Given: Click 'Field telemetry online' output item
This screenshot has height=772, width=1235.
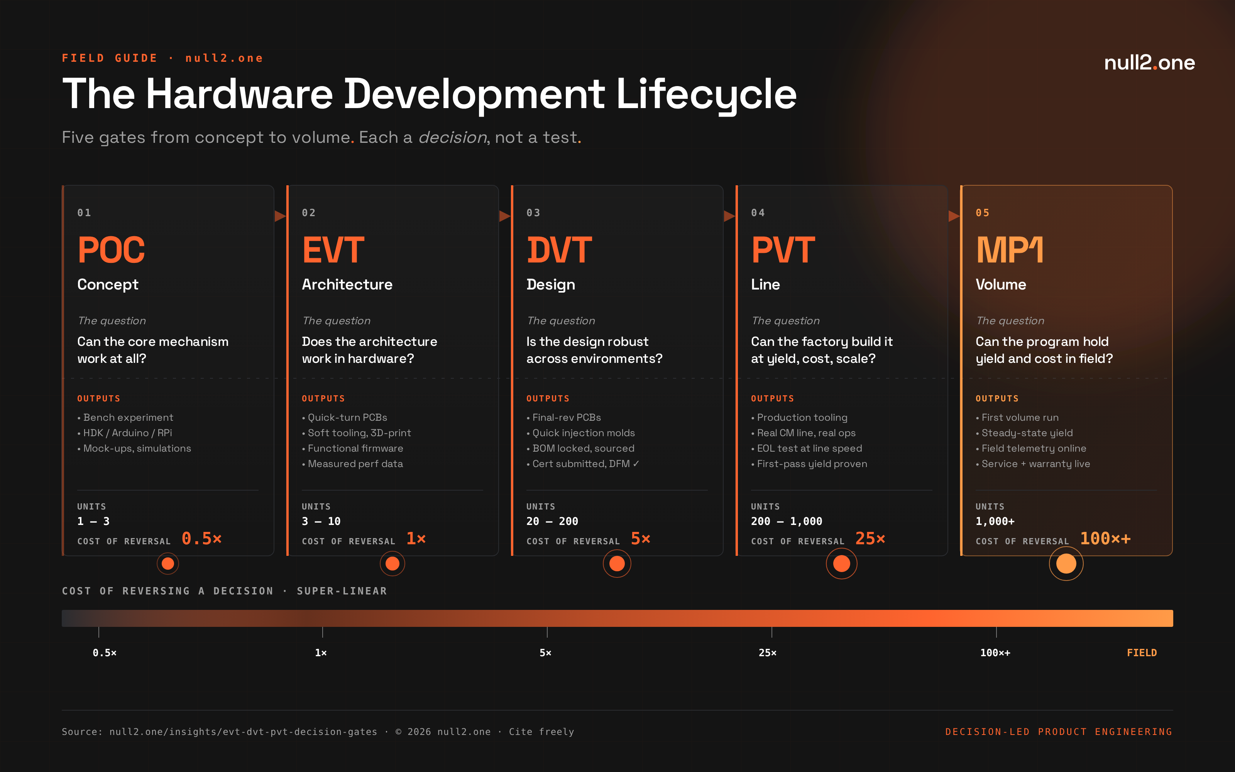Looking at the screenshot, I should coord(1034,448).
